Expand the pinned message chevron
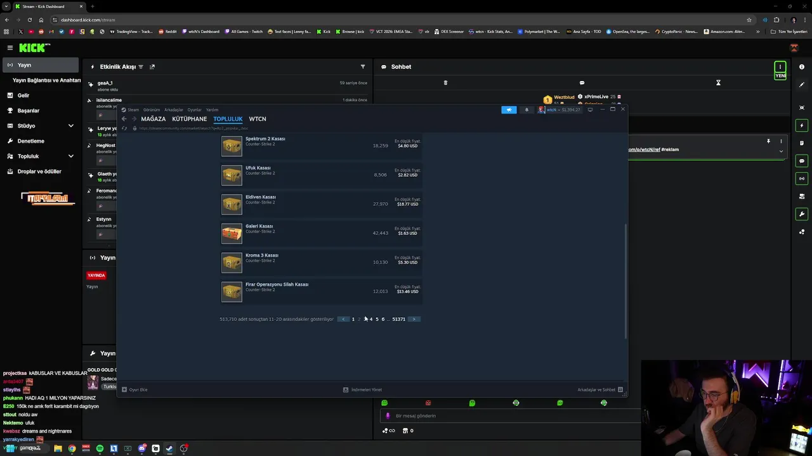This screenshot has height=456, width=812. 781,151
